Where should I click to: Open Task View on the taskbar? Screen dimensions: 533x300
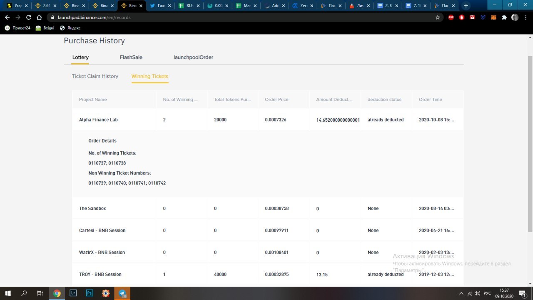tap(40, 293)
